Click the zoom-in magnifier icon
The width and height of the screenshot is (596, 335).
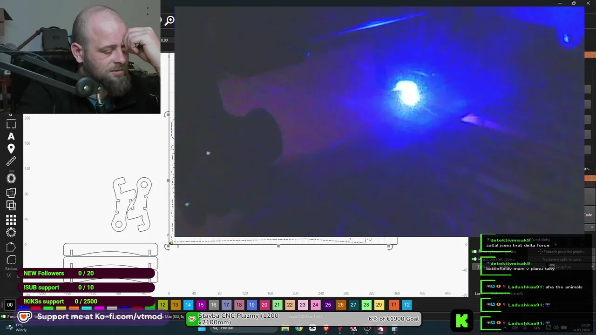[170, 20]
